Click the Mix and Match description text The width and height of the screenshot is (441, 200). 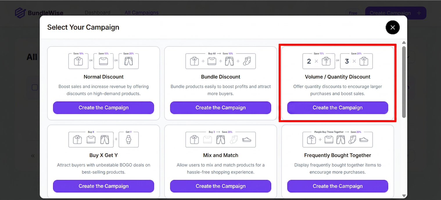click(x=220, y=169)
